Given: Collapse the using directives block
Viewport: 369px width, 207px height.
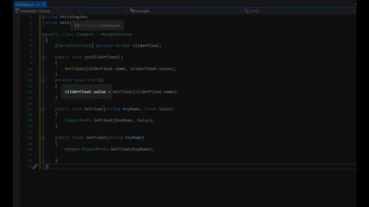Looking at the screenshot, I should click(x=43, y=17).
